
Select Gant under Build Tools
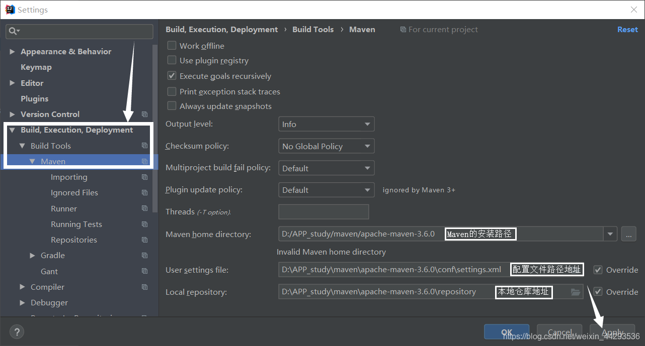click(49, 271)
